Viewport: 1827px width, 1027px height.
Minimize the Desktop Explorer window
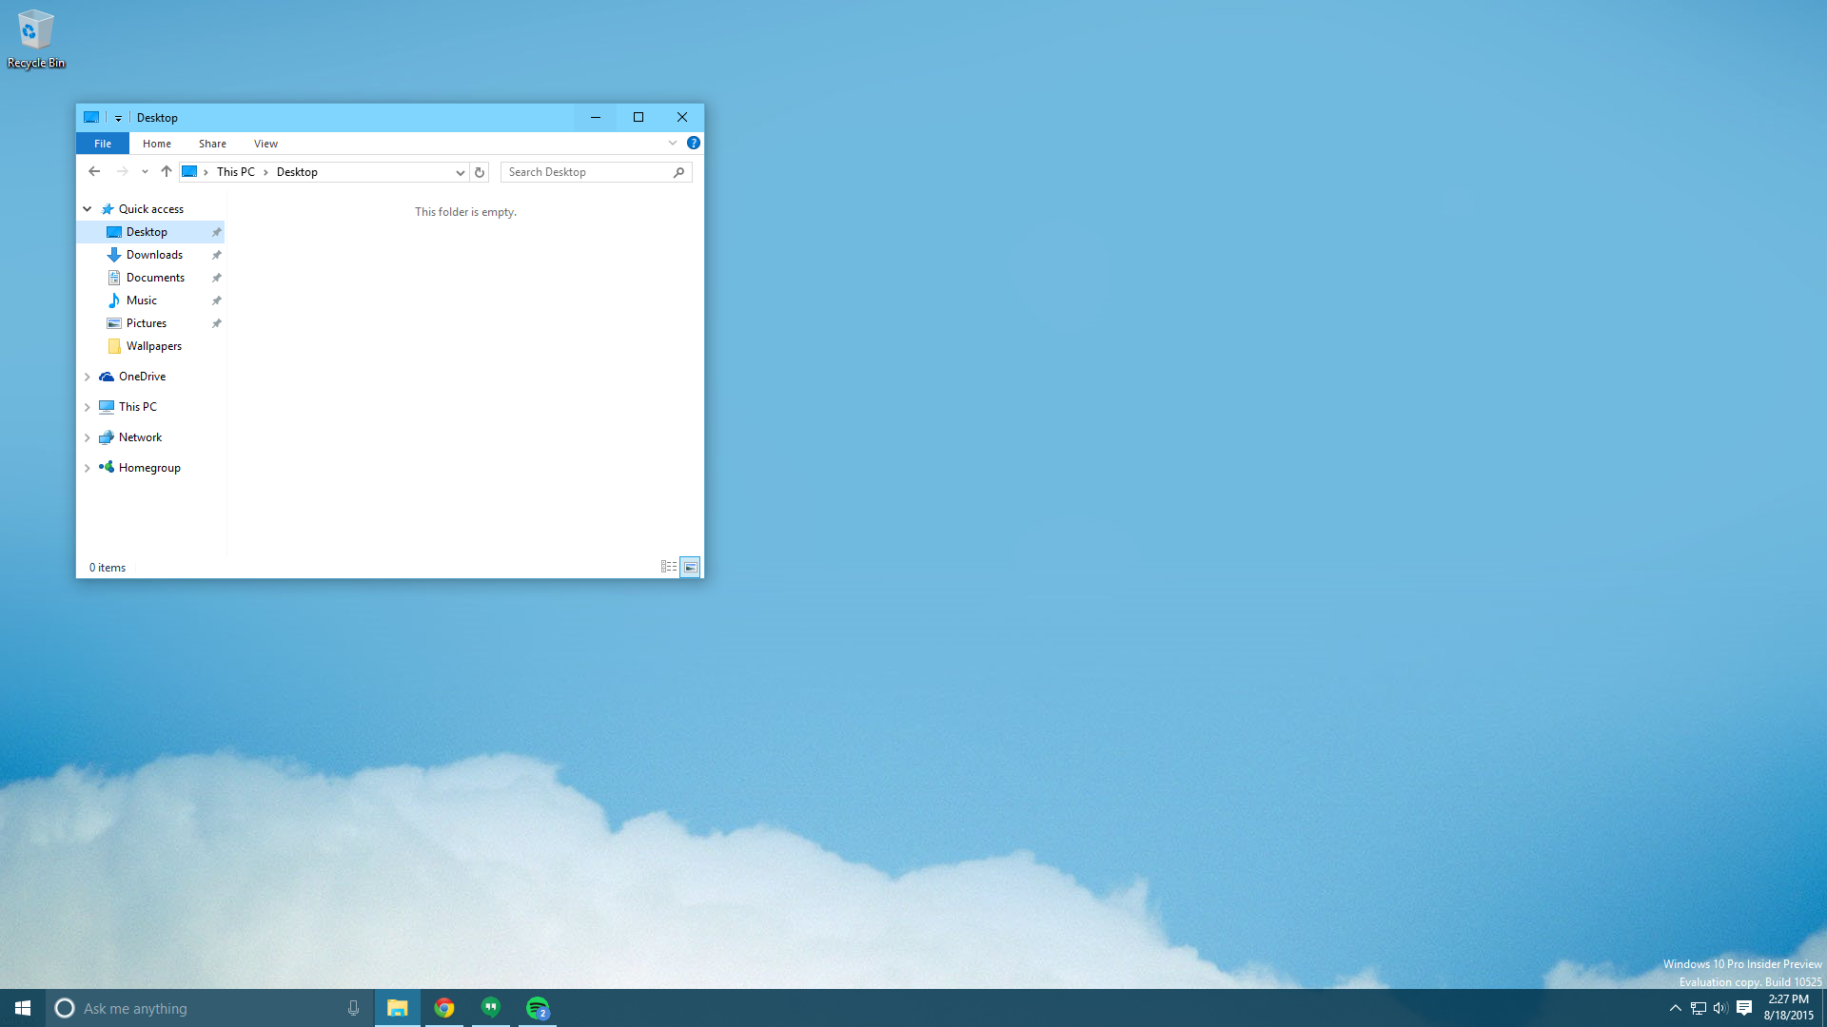[x=596, y=118]
